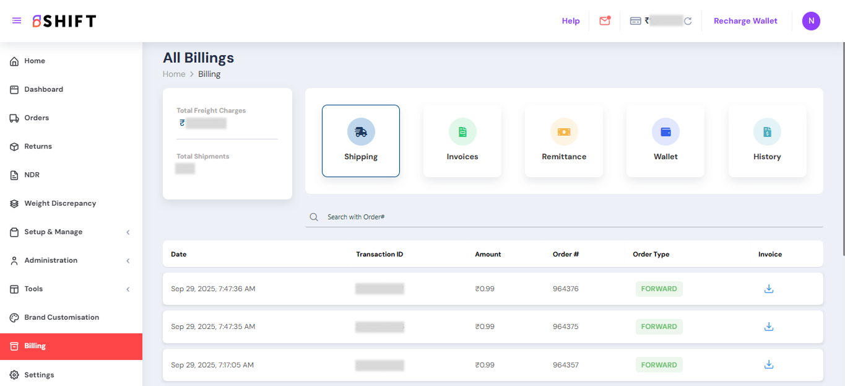Open the Wallet billing card
Screen dimensions: 845x386
[665, 141]
